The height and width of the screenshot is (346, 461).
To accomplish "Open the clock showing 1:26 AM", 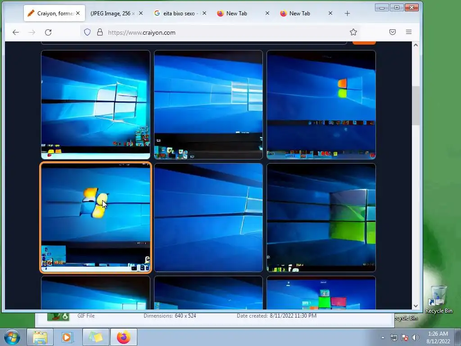I will 438,337.
